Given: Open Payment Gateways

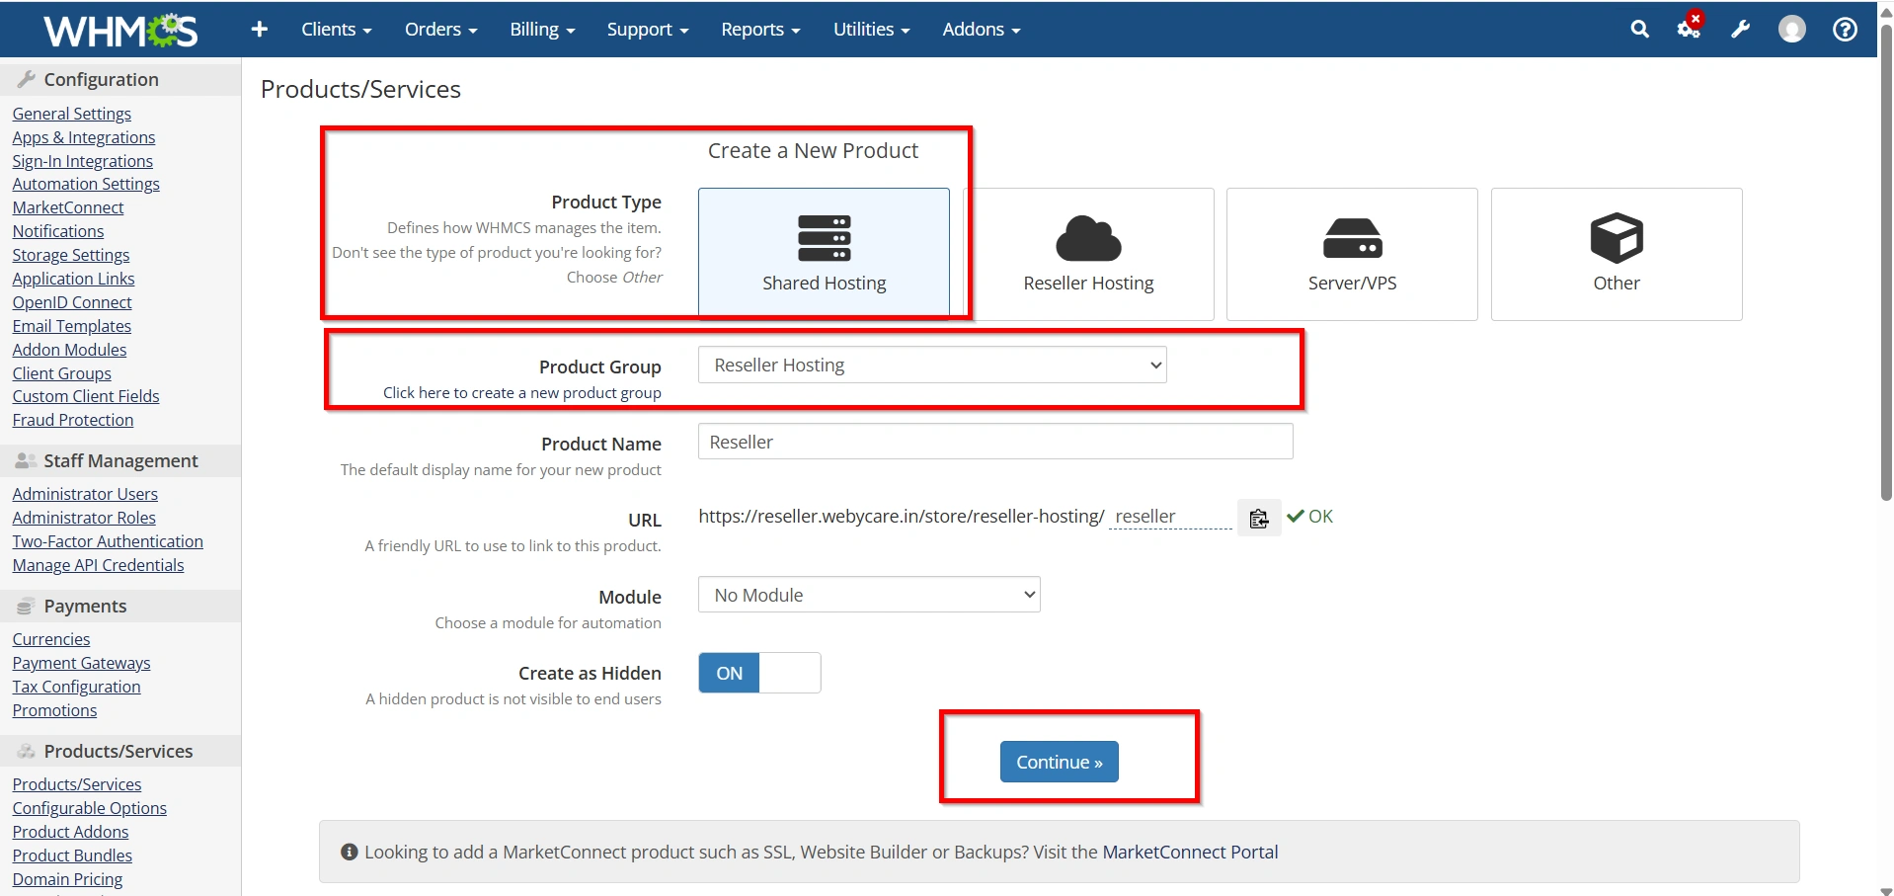Looking at the screenshot, I should [x=82, y=663].
